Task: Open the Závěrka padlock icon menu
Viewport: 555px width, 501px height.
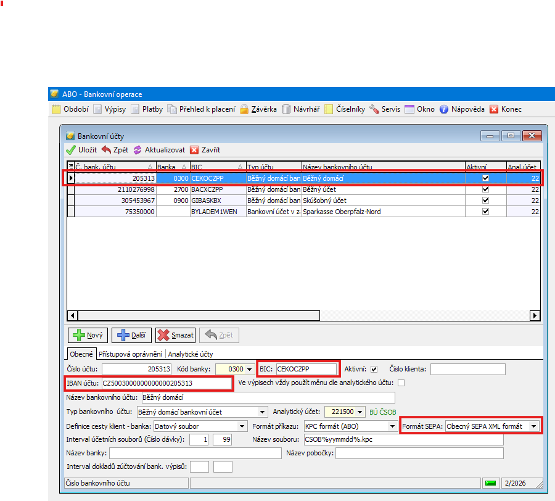Action: click(x=244, y=109)
